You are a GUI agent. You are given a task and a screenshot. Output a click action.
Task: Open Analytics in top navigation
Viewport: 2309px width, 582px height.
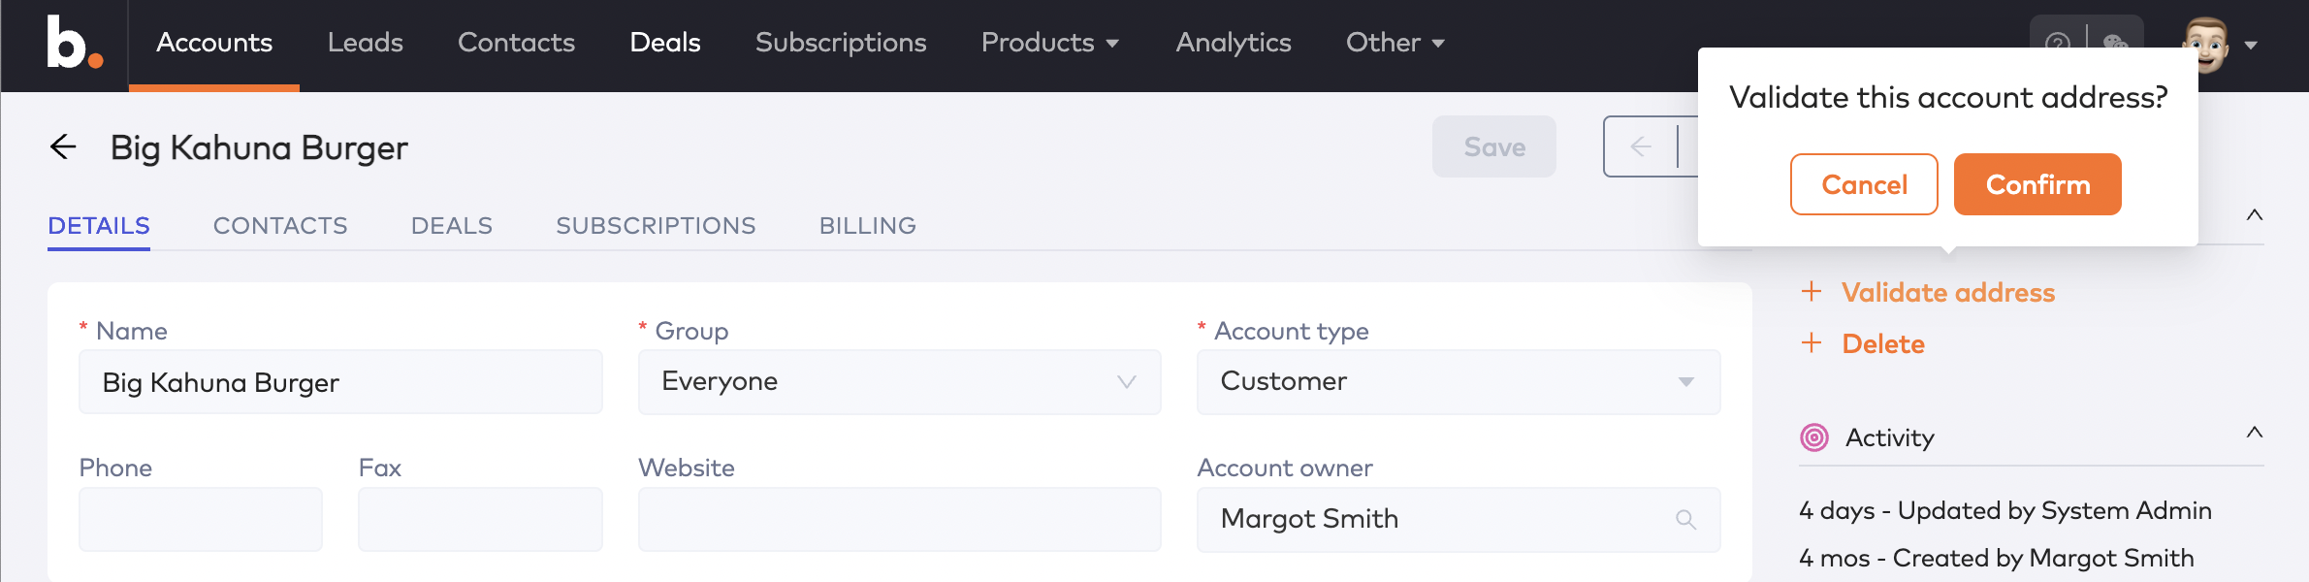click(1234, 43)
